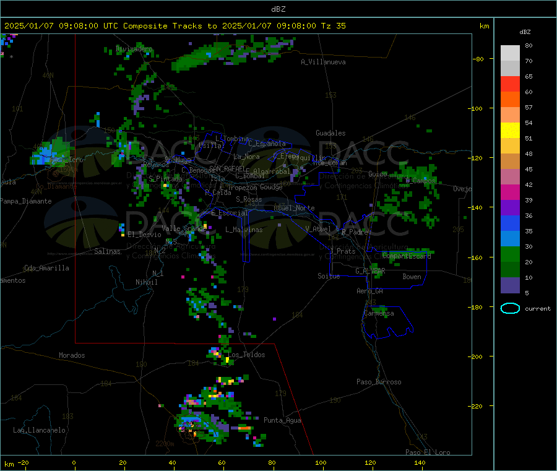The image size is (557, 471).
Task: Pick the bright green 20-30 dBZ band
Action: [x=510, y=254]
